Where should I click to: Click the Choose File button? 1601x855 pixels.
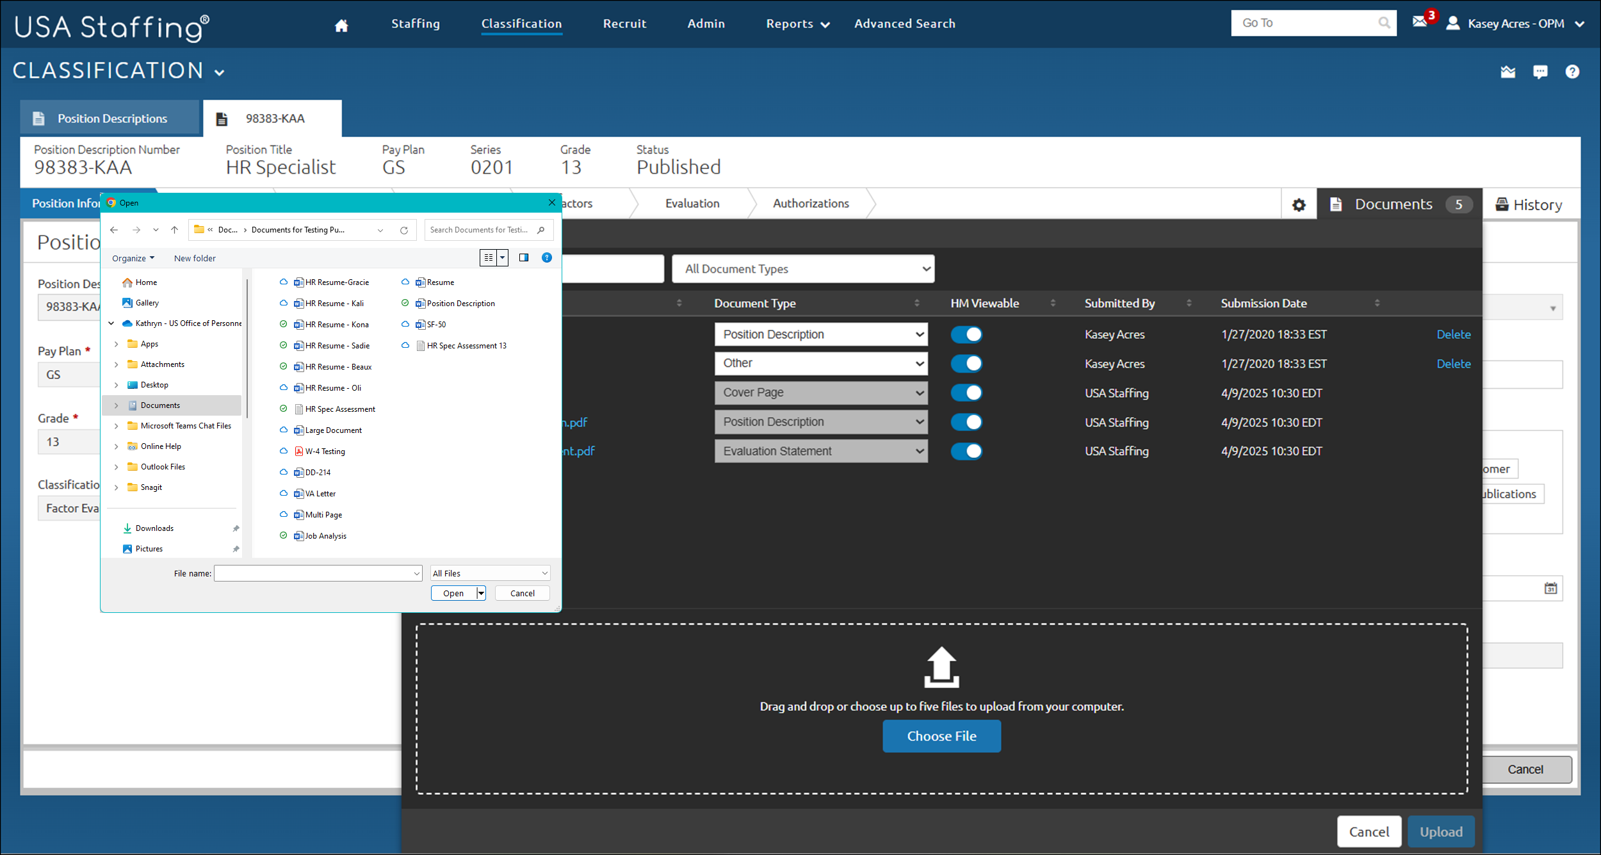click(x=941, y=737)
